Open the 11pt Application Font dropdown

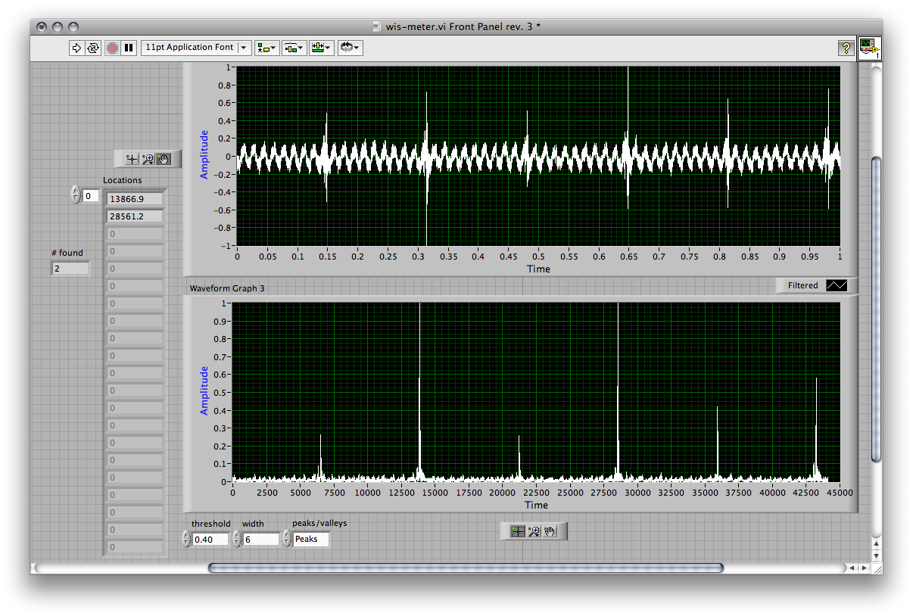[196, 48]
